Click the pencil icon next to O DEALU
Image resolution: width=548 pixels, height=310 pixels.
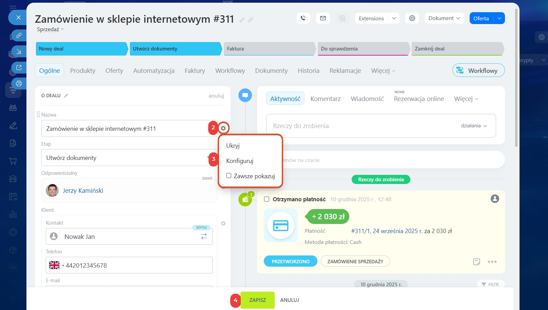[66, 96]
